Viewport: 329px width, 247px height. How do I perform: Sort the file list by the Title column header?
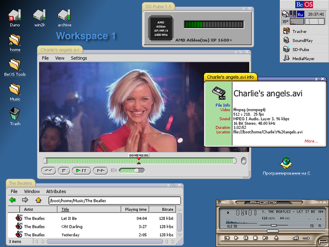[x=65, y=209]
